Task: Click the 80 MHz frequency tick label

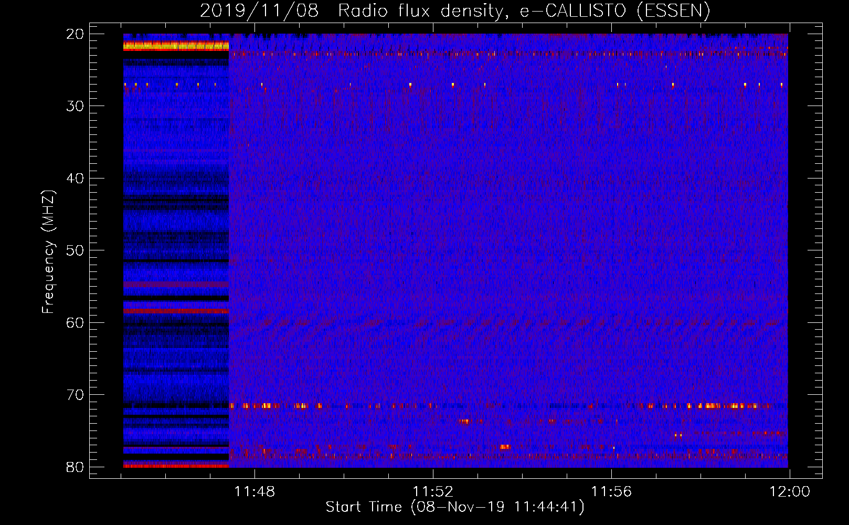Action: [75, 467]
